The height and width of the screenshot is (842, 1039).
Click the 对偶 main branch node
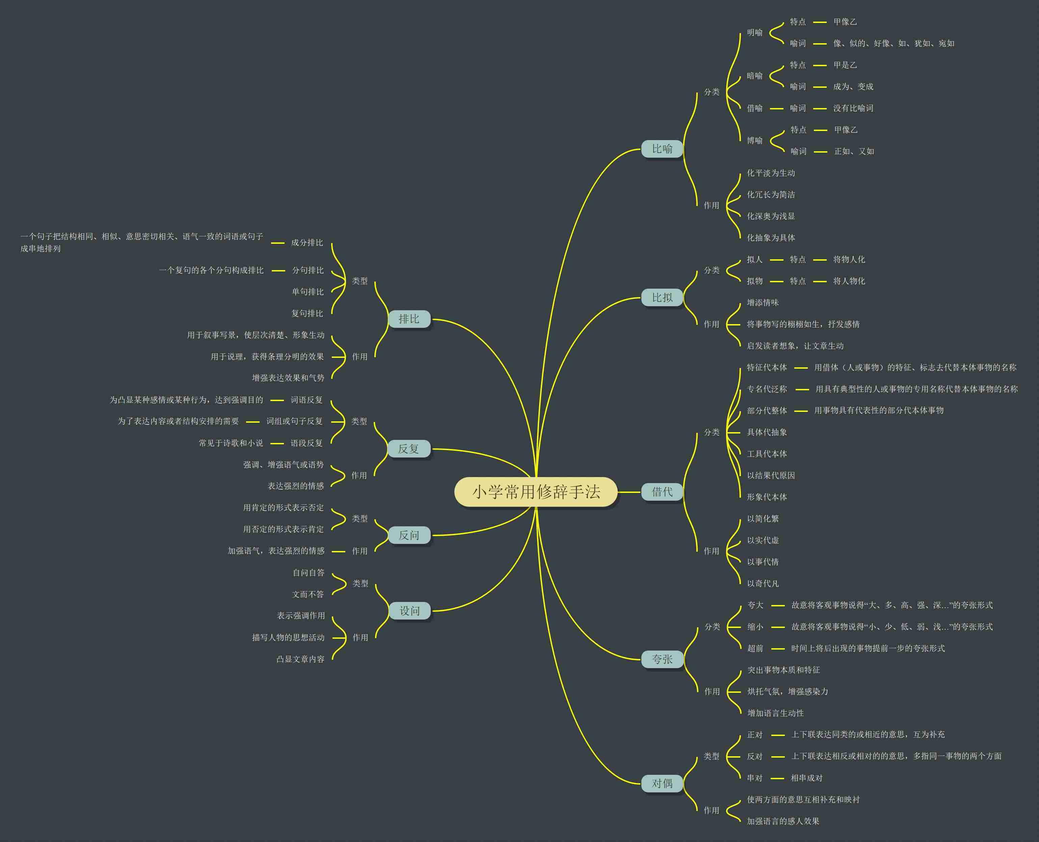pos(662,783)
